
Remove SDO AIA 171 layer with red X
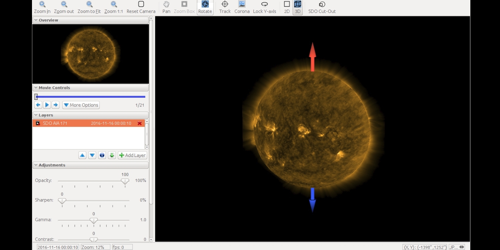pos(140,123)
